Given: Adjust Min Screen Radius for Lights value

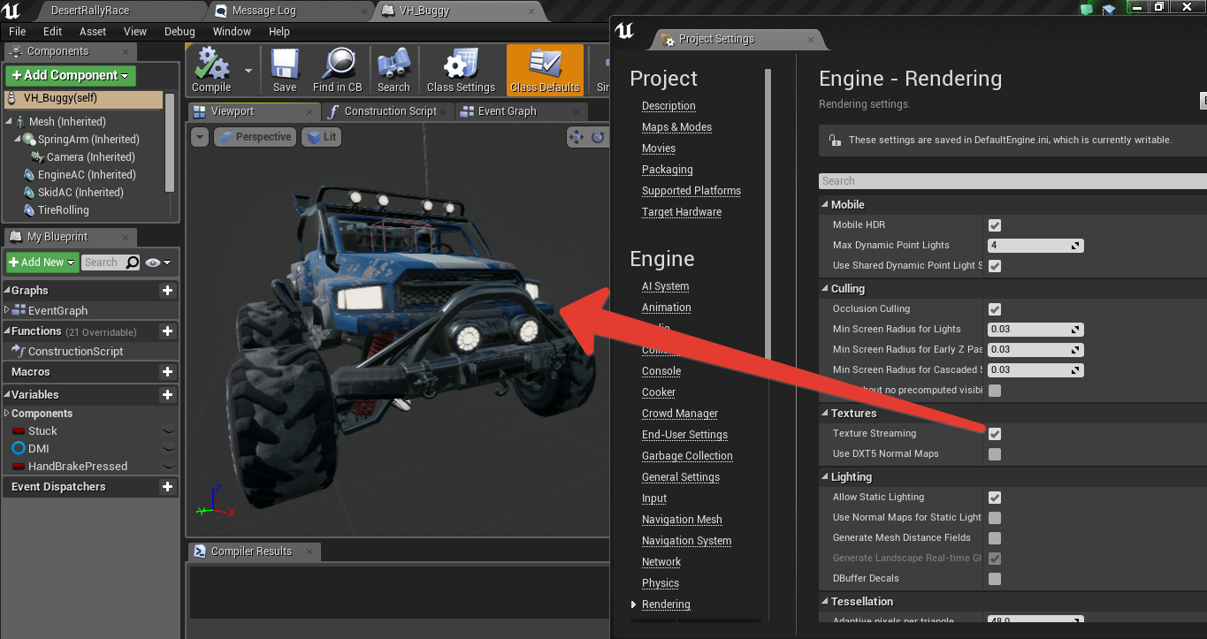Looking at the screenshot, I should coord(1035,330).
